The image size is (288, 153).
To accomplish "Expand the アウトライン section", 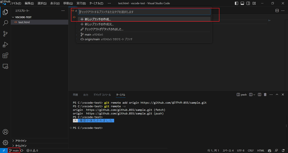I will (21, 141).
